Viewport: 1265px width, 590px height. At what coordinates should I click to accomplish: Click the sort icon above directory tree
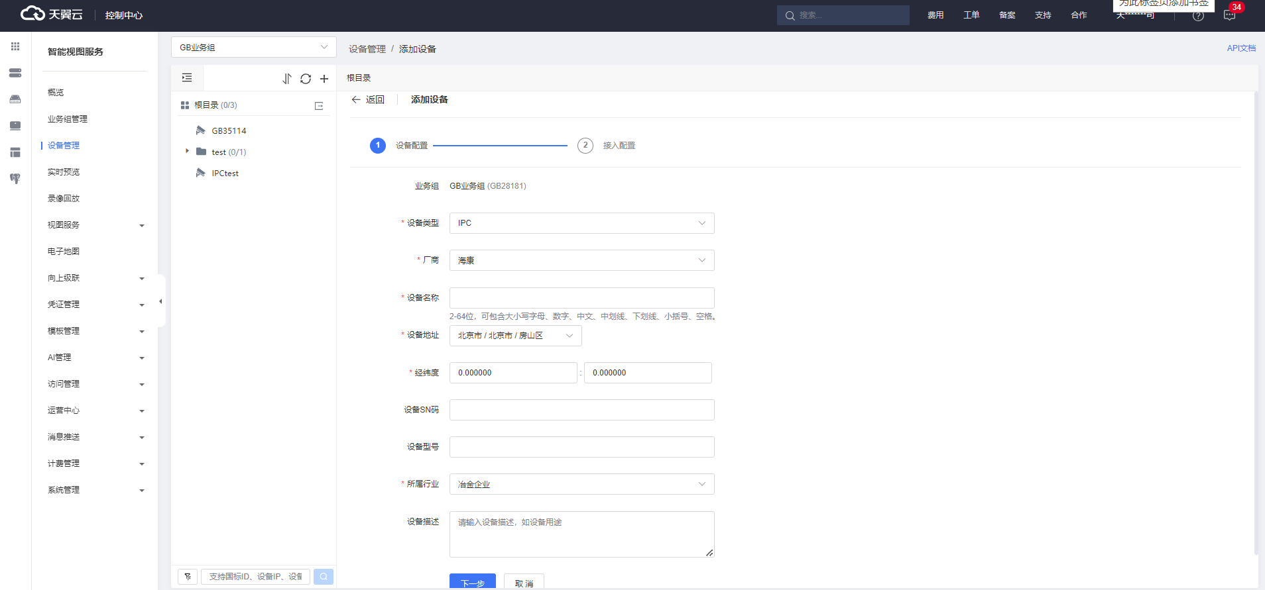pyautogui.click(x=287, y=79)
